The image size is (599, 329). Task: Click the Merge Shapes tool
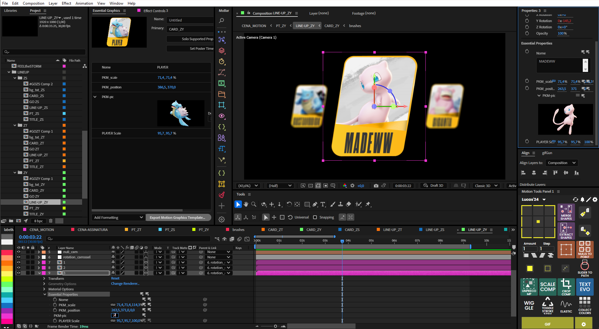pyautogui.click(x=566, y=213)
